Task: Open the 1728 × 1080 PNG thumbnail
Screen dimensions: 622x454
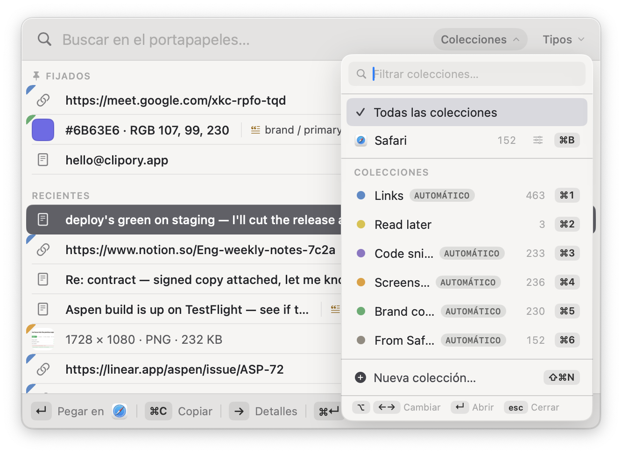Action: 43,339
